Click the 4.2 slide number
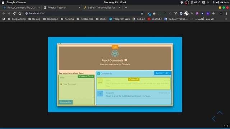Viewport: 230px width, 129px height. (x=226, y=126)
